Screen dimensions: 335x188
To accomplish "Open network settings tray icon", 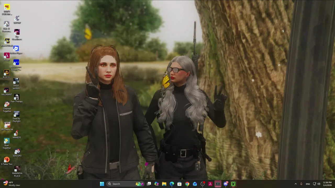I will 314,184.
